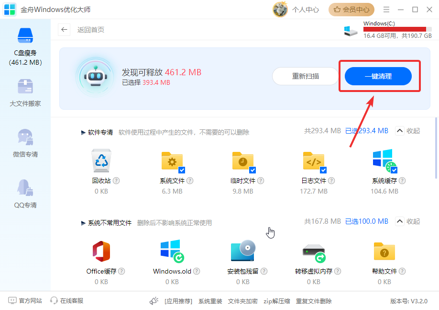Select the 安装包残留 disc icon

pyautogui.click(x=243, y=251)
